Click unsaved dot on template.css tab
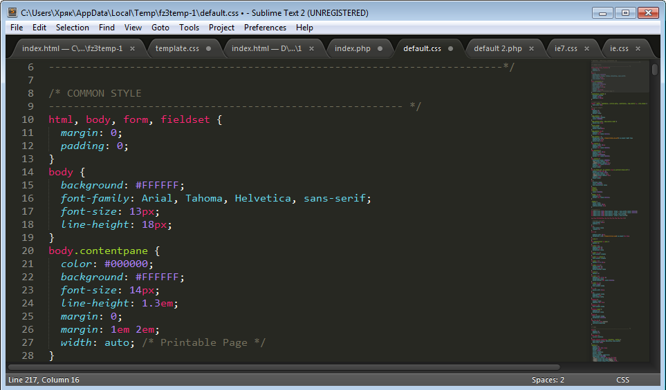This screenshot has height=390, width=666. (x=208, y=48)
